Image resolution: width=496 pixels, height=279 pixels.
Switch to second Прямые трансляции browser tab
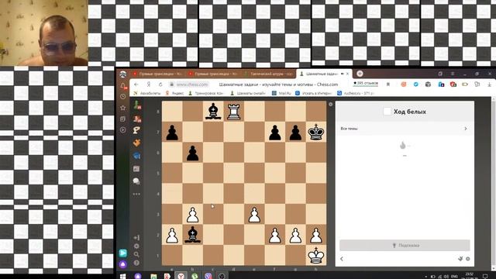pos(213,74)
